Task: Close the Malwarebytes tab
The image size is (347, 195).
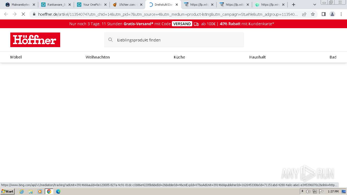Action: [34, 5]
